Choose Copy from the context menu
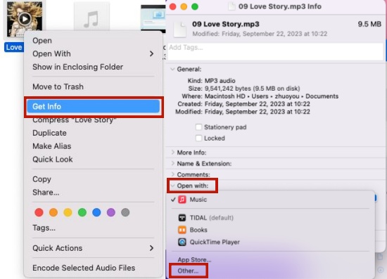 (42, 179)
